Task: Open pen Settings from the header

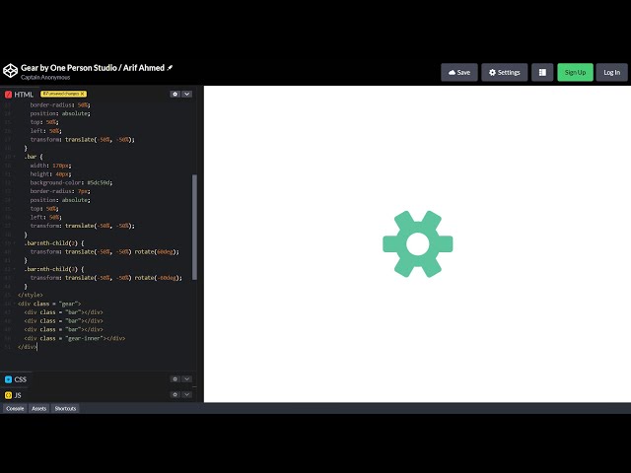Action: coord(504,72)
